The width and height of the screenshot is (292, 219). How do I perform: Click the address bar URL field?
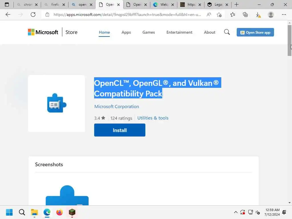coord(127,15)
